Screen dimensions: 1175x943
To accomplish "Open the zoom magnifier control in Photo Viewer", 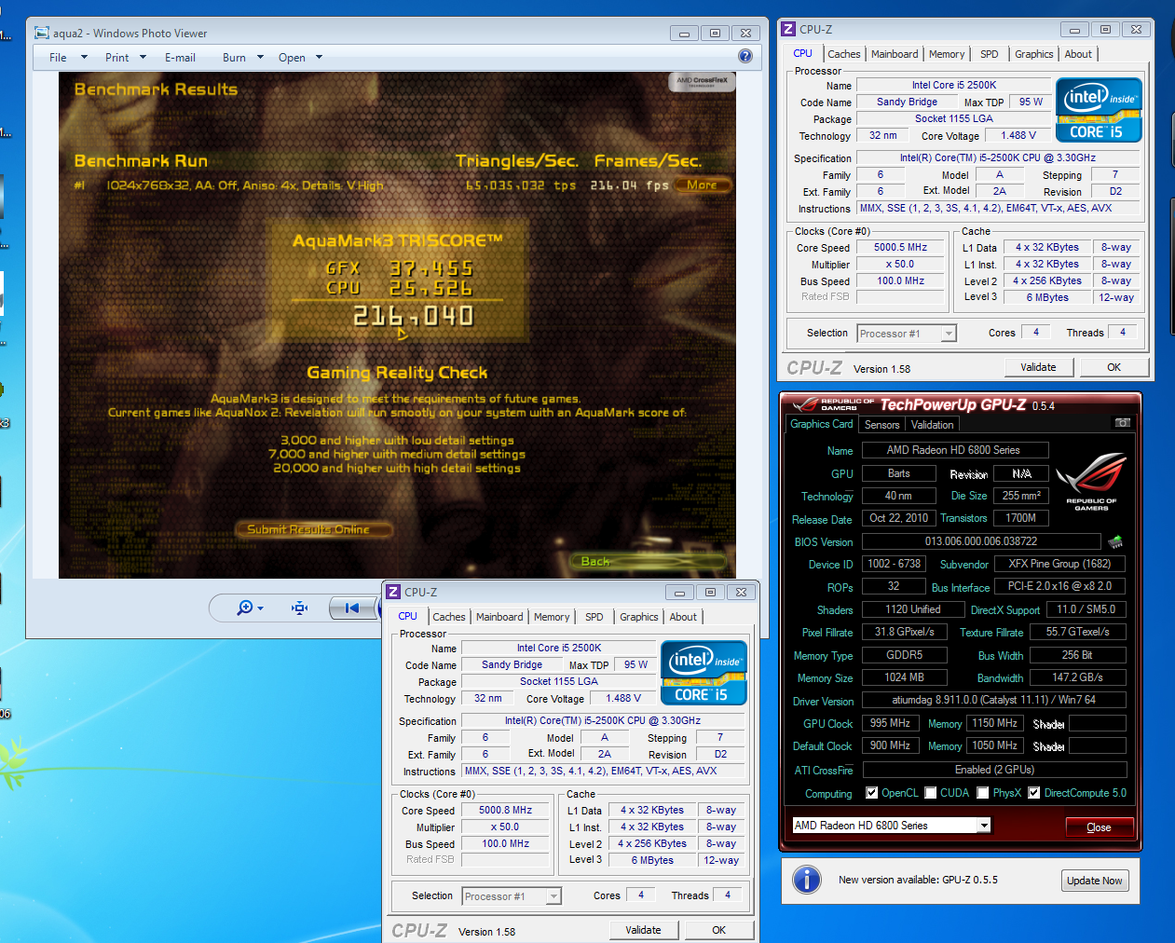I will (x=250, y=608).
